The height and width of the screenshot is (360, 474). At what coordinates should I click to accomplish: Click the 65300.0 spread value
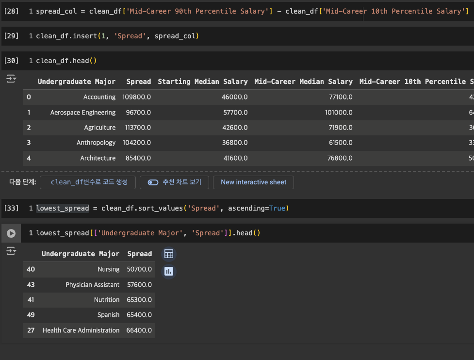coord(139,300)
